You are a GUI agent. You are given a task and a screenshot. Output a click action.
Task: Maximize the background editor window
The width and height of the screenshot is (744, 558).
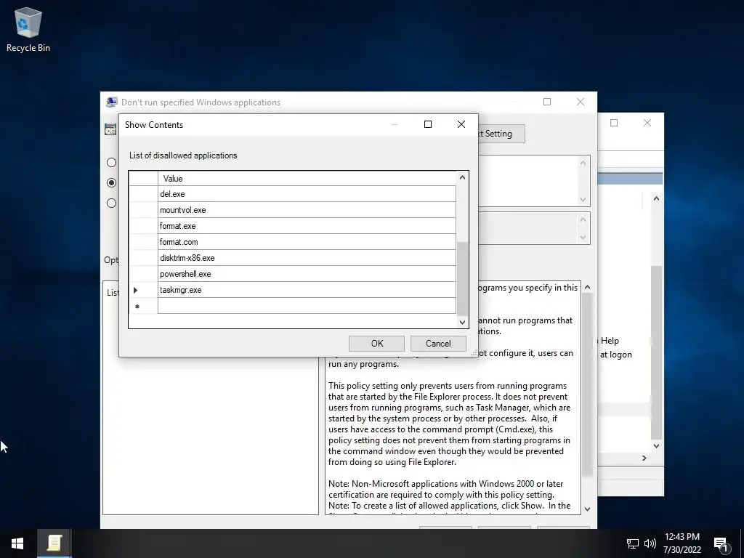point(614,123)
